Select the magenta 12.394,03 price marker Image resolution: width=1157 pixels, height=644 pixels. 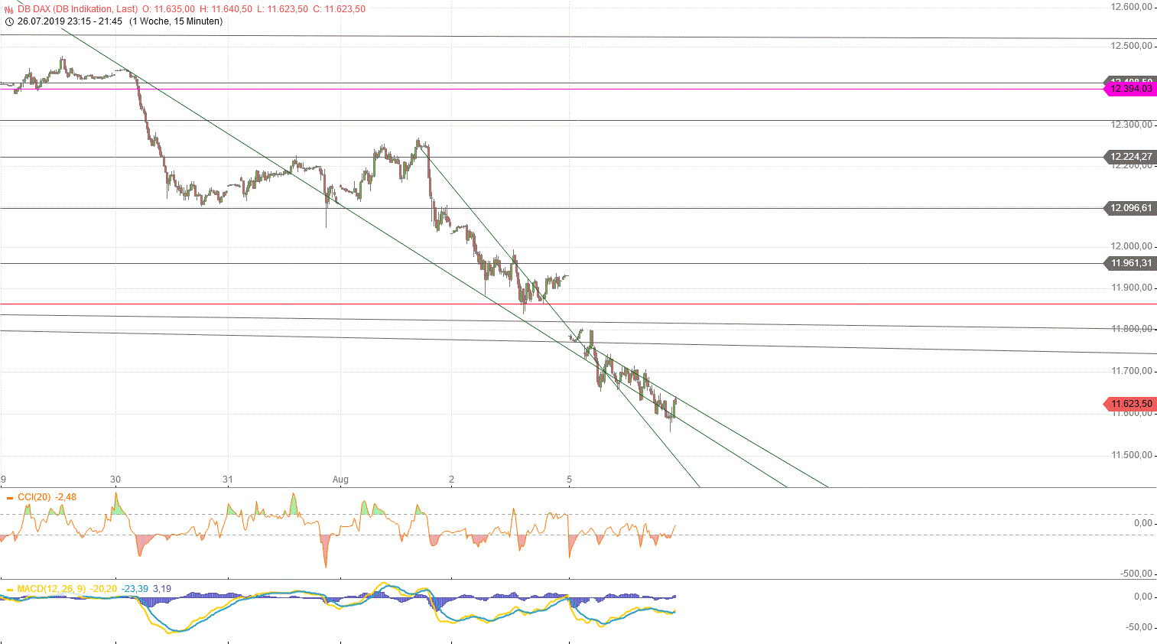[x=1129, y=89]
